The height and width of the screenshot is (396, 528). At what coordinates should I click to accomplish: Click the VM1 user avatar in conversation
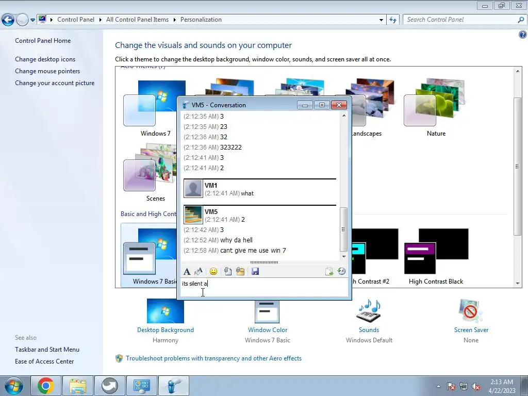(193, 189)
